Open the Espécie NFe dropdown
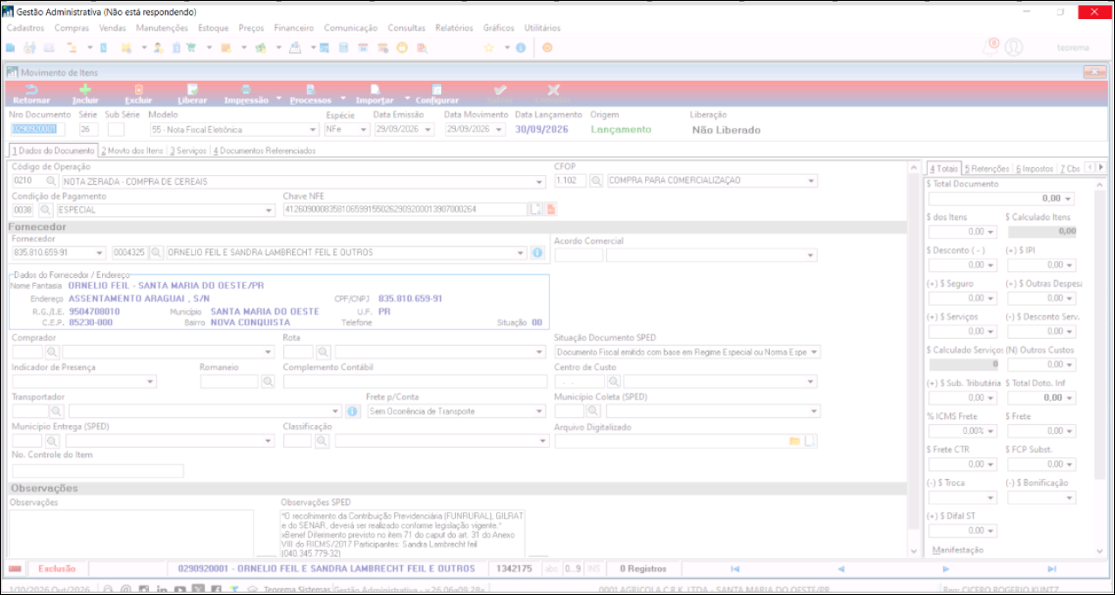Image resolution: width=1115 pixels, height=595 pixels. pyautogui.click(x=364, y=130)
